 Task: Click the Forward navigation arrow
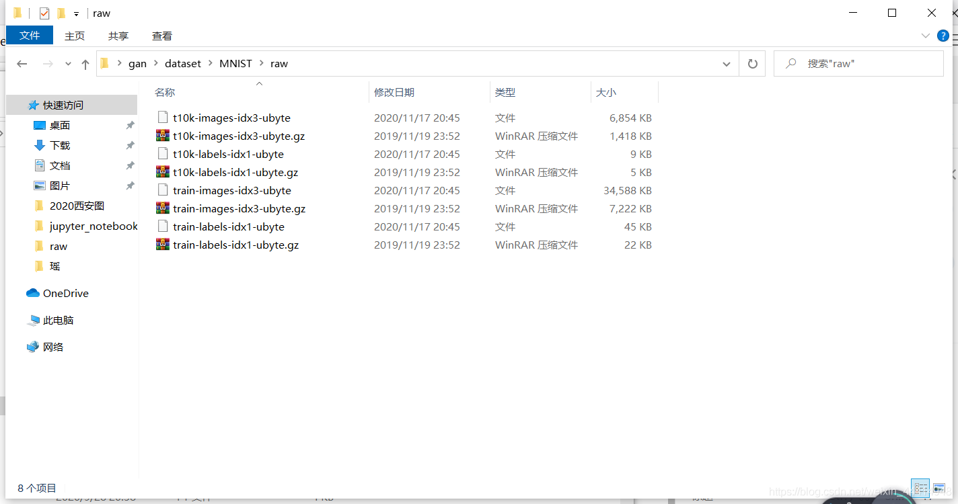[x=48, y=64]
